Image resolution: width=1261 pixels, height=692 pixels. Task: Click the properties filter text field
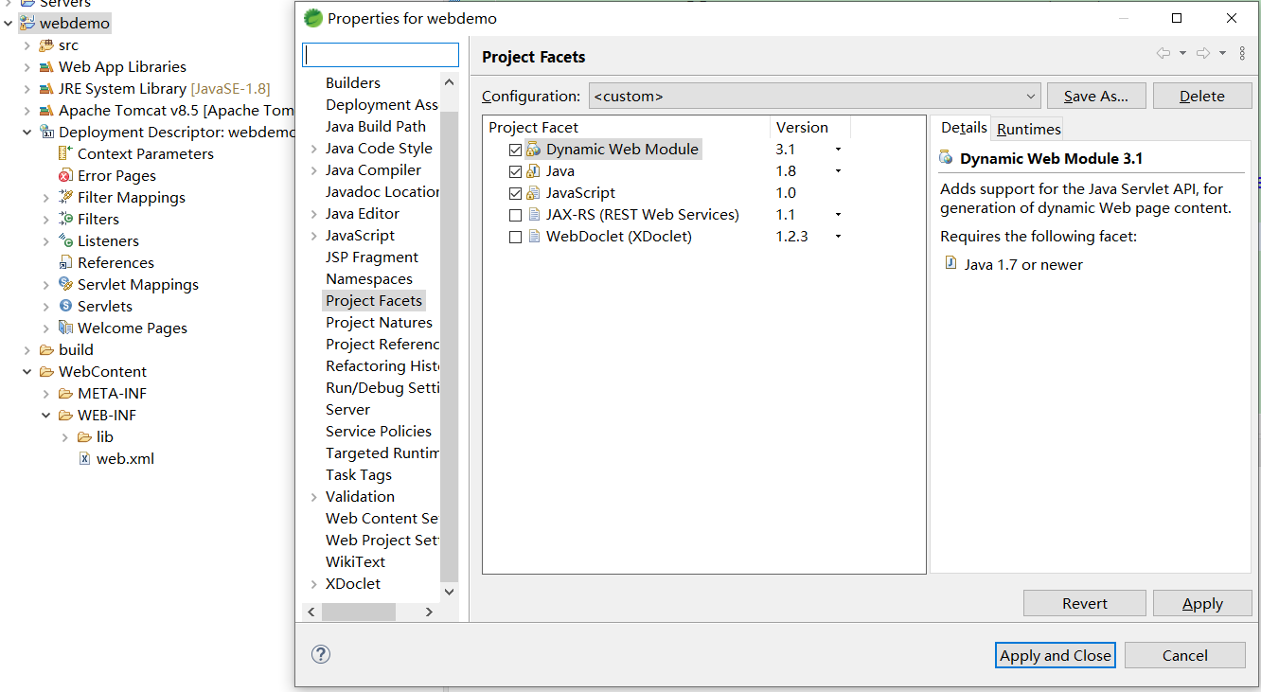(x=380, y=54)
